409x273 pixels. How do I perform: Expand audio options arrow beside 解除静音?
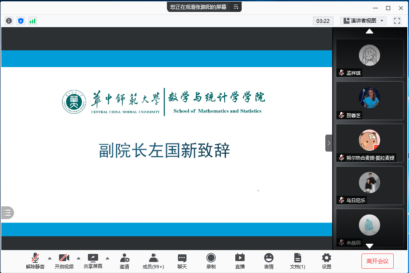pyautogui.click(x=50, y=258)
